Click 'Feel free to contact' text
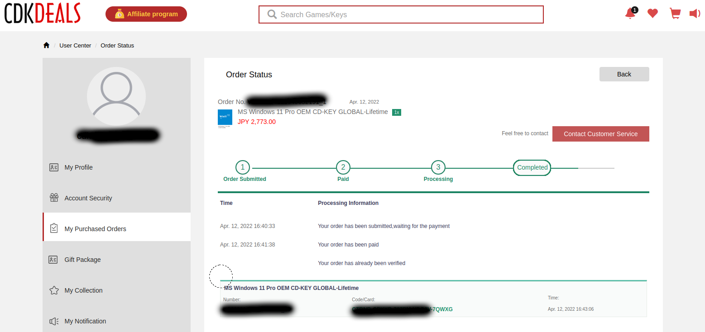Viewport: 705px width, 332px height. click(x=525, y=133)
